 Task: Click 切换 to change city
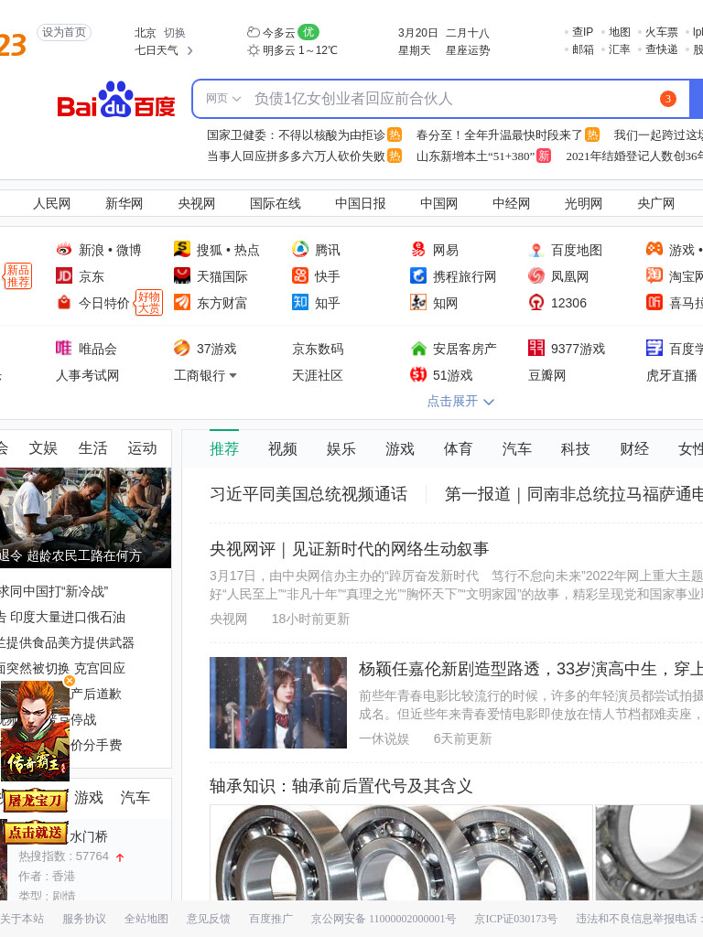tap(175, 33)
